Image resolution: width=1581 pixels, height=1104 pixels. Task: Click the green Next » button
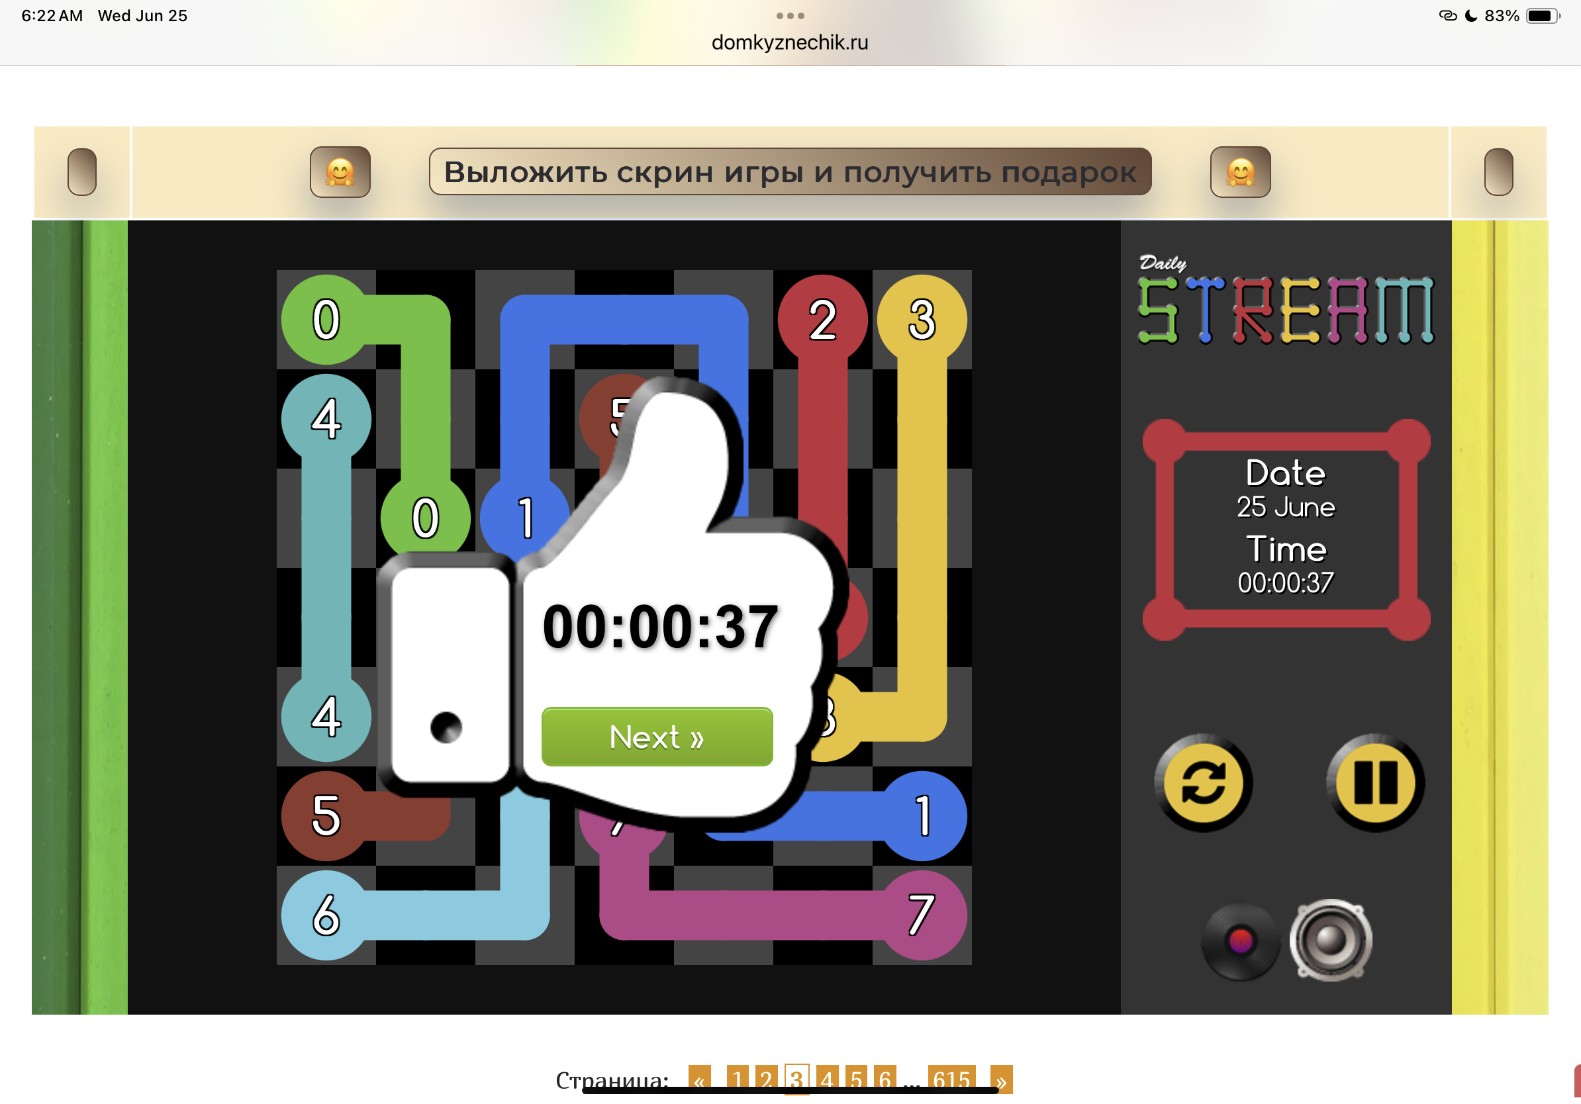click(657, 737)
